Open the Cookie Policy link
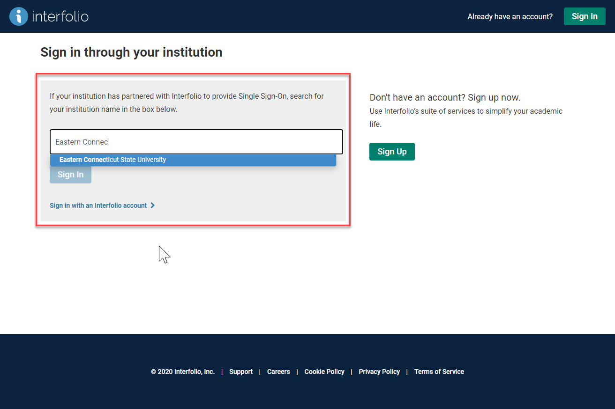 tap(324, 372)
